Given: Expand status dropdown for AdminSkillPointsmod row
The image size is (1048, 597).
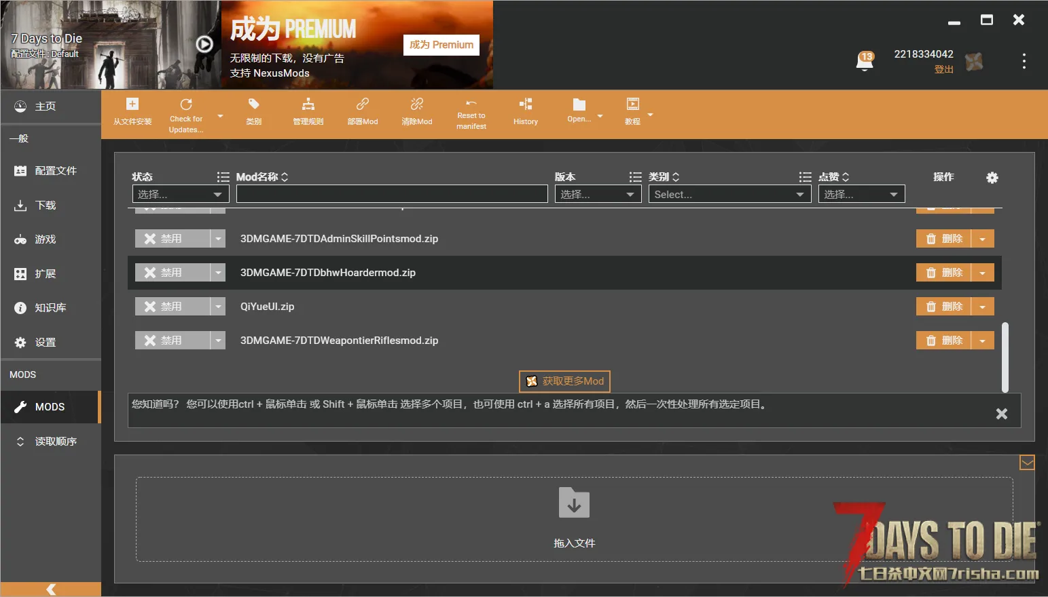Looking at the screenshot, I should point(218,239).
